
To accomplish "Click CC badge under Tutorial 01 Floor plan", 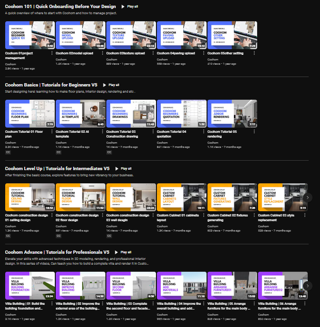I will (x=8, y=152).
